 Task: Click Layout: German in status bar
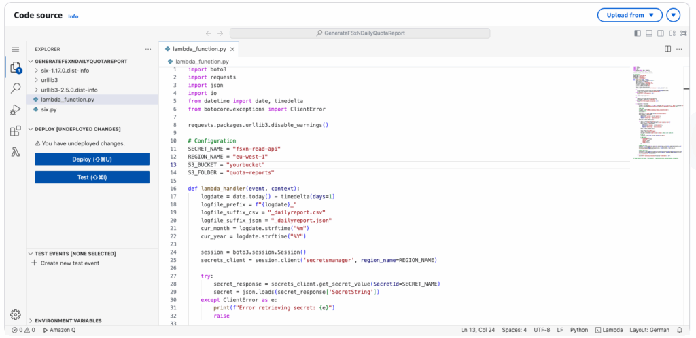[649, 330]
